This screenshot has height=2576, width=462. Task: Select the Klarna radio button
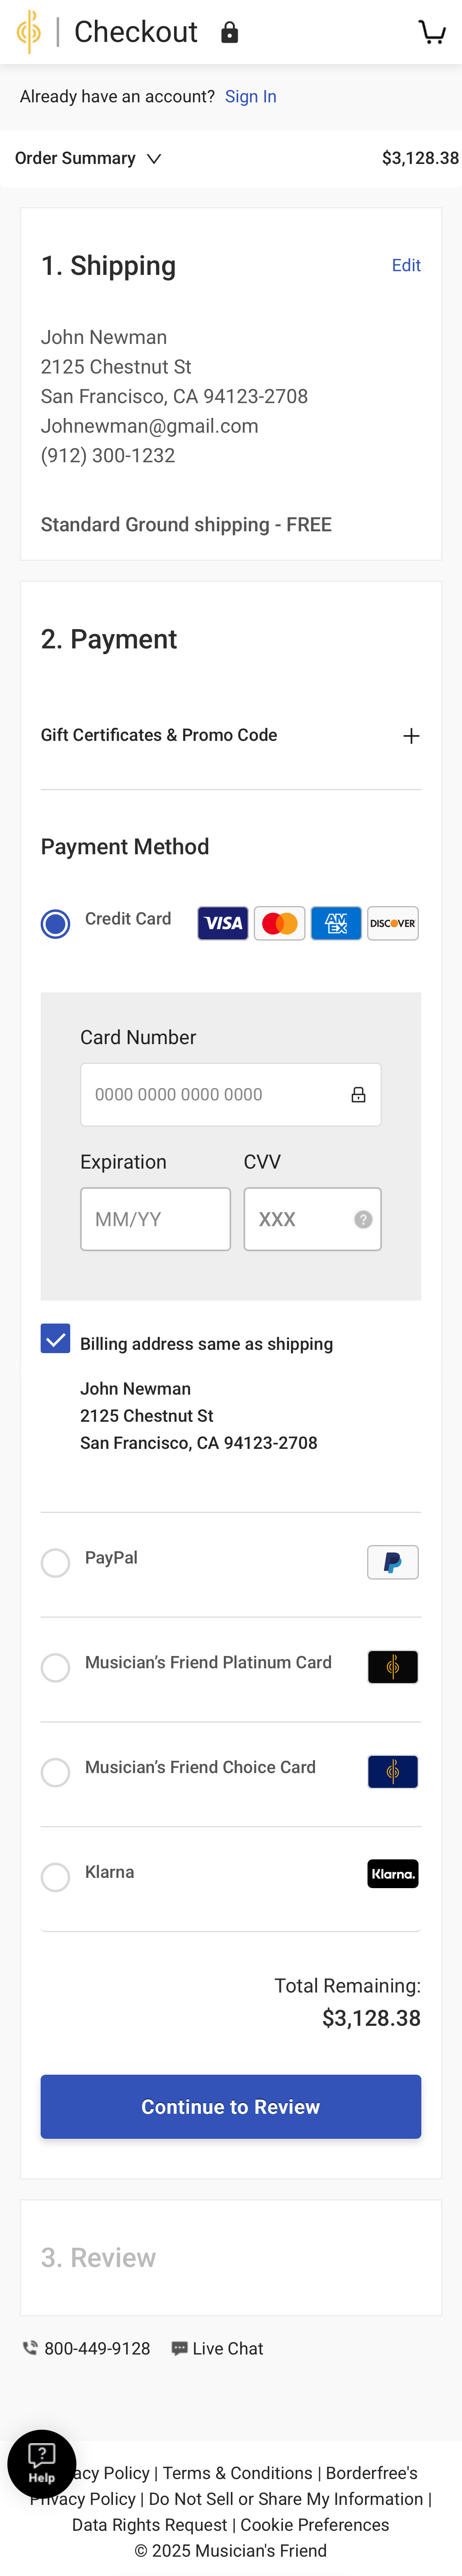(x=56, y=1877)
